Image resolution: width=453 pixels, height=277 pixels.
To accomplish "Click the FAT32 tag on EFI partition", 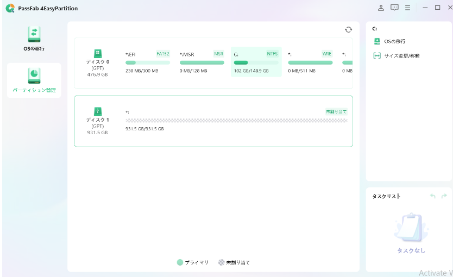I will pyautogui.click(x=162, y=54).
